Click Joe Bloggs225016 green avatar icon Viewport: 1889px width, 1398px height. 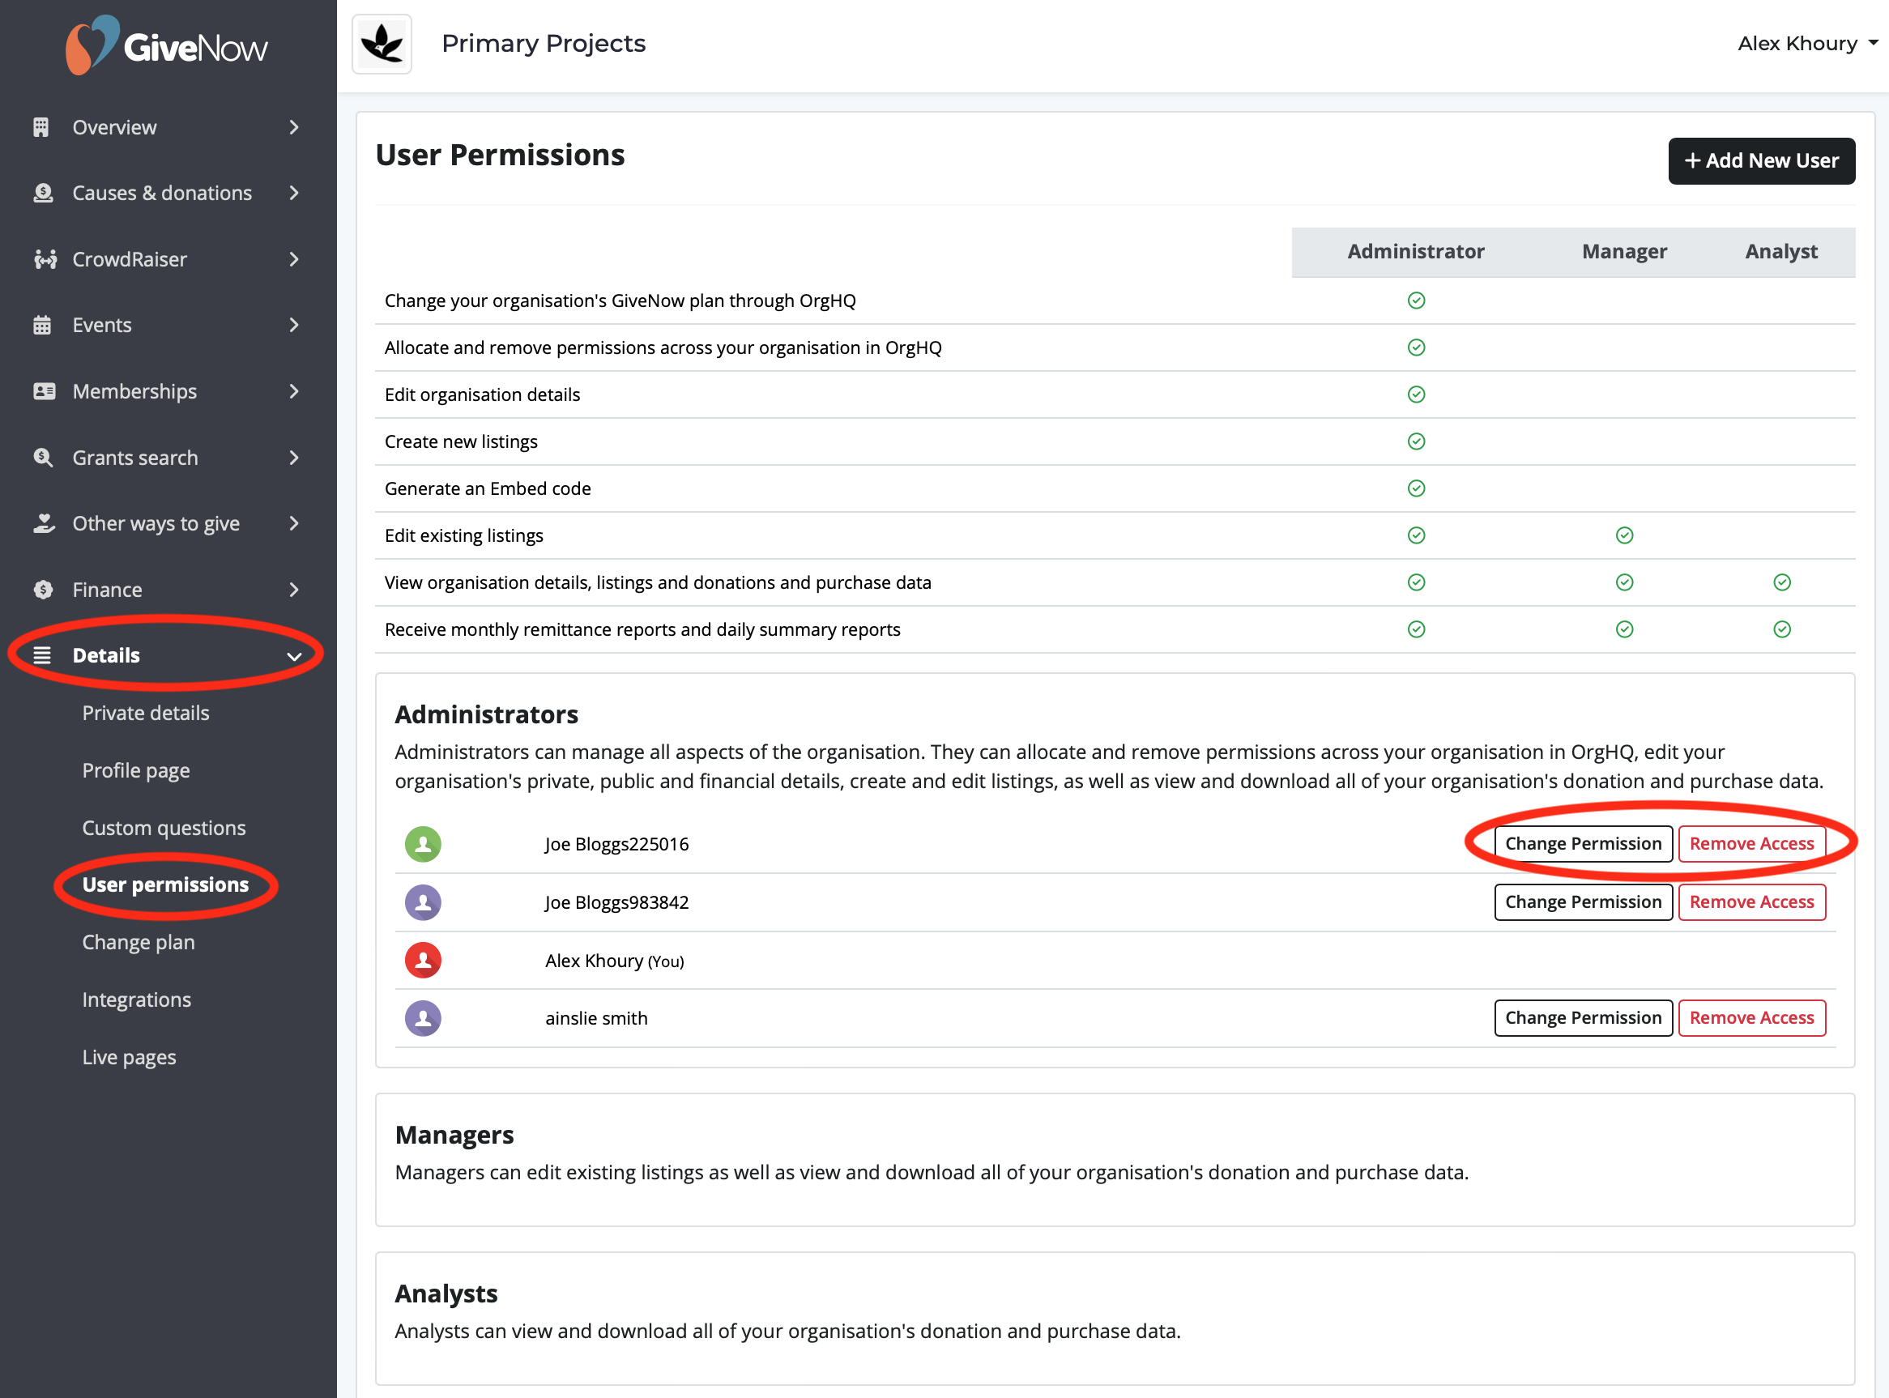(x=423, y=844)
